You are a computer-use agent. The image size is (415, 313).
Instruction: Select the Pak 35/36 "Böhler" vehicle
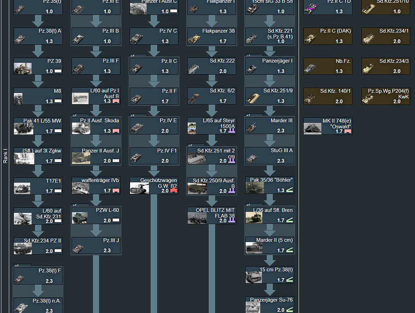(x=269, y=186)
